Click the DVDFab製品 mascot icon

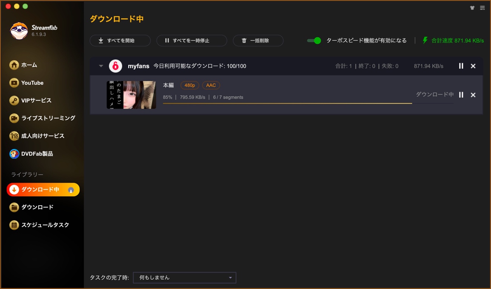point(14,154)
